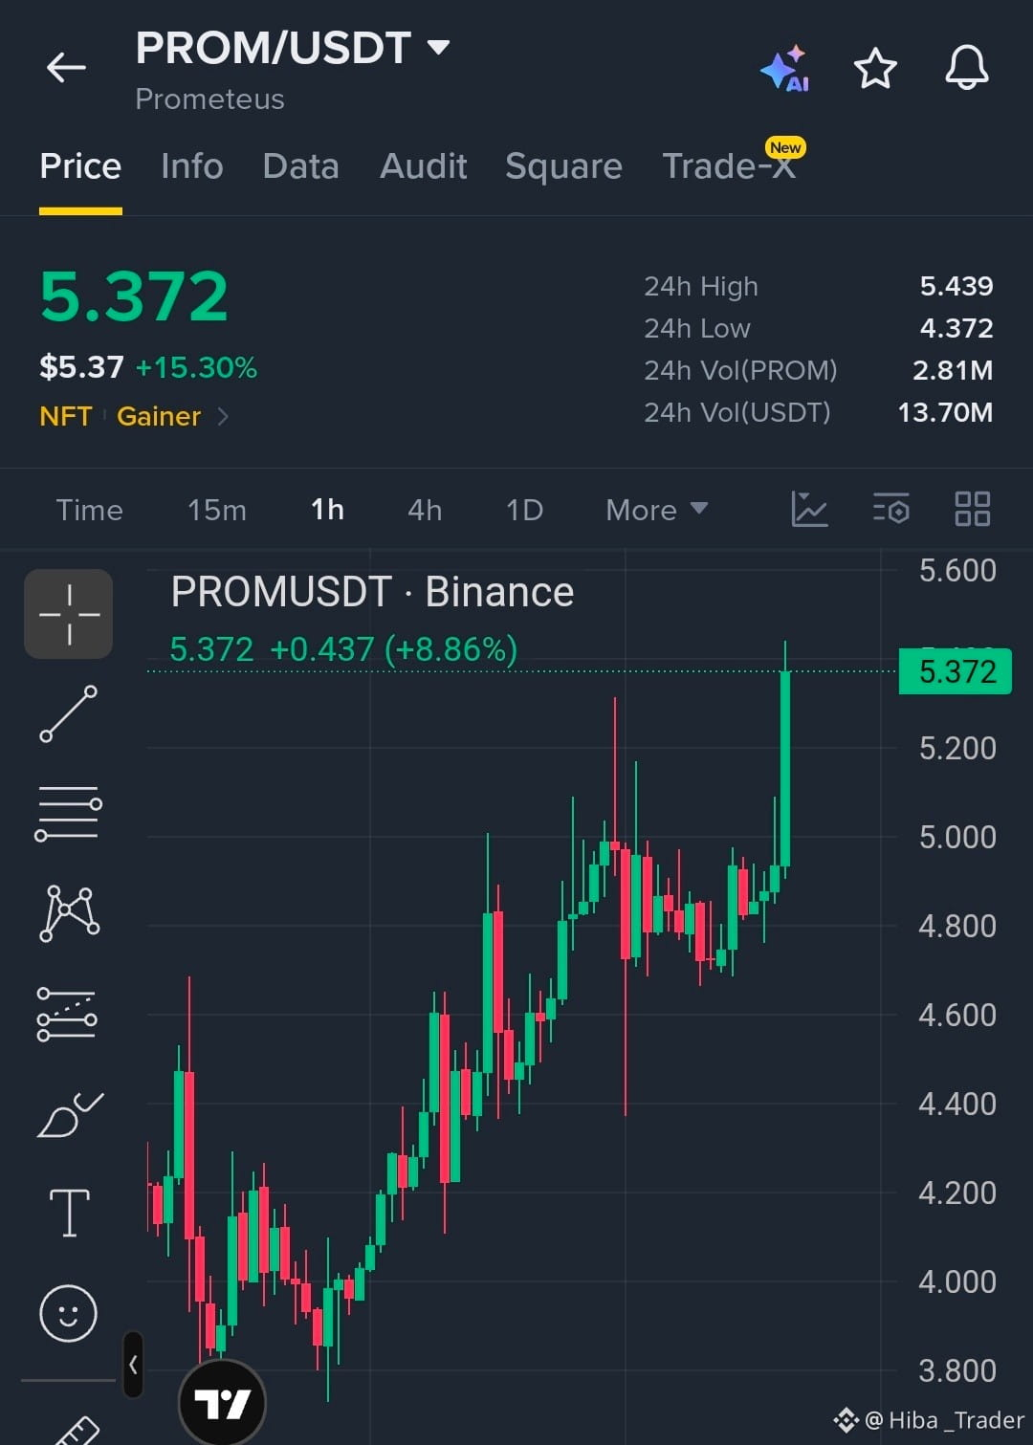The width and height of the screenshot is (1033, 1445).
Task: Switch to the Data tab
Action: tap(300, 166)
